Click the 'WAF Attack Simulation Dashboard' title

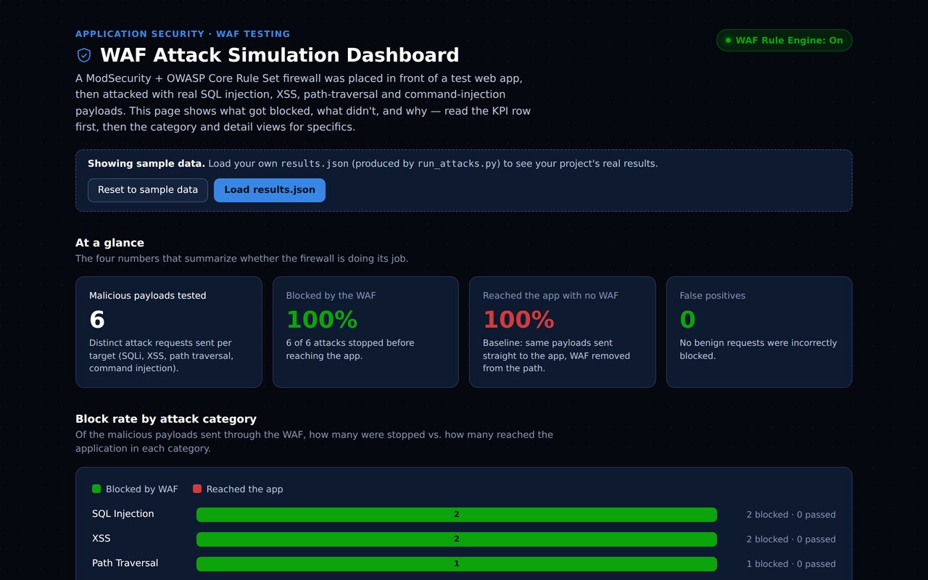pyautogui.click(x=280, y=55)
